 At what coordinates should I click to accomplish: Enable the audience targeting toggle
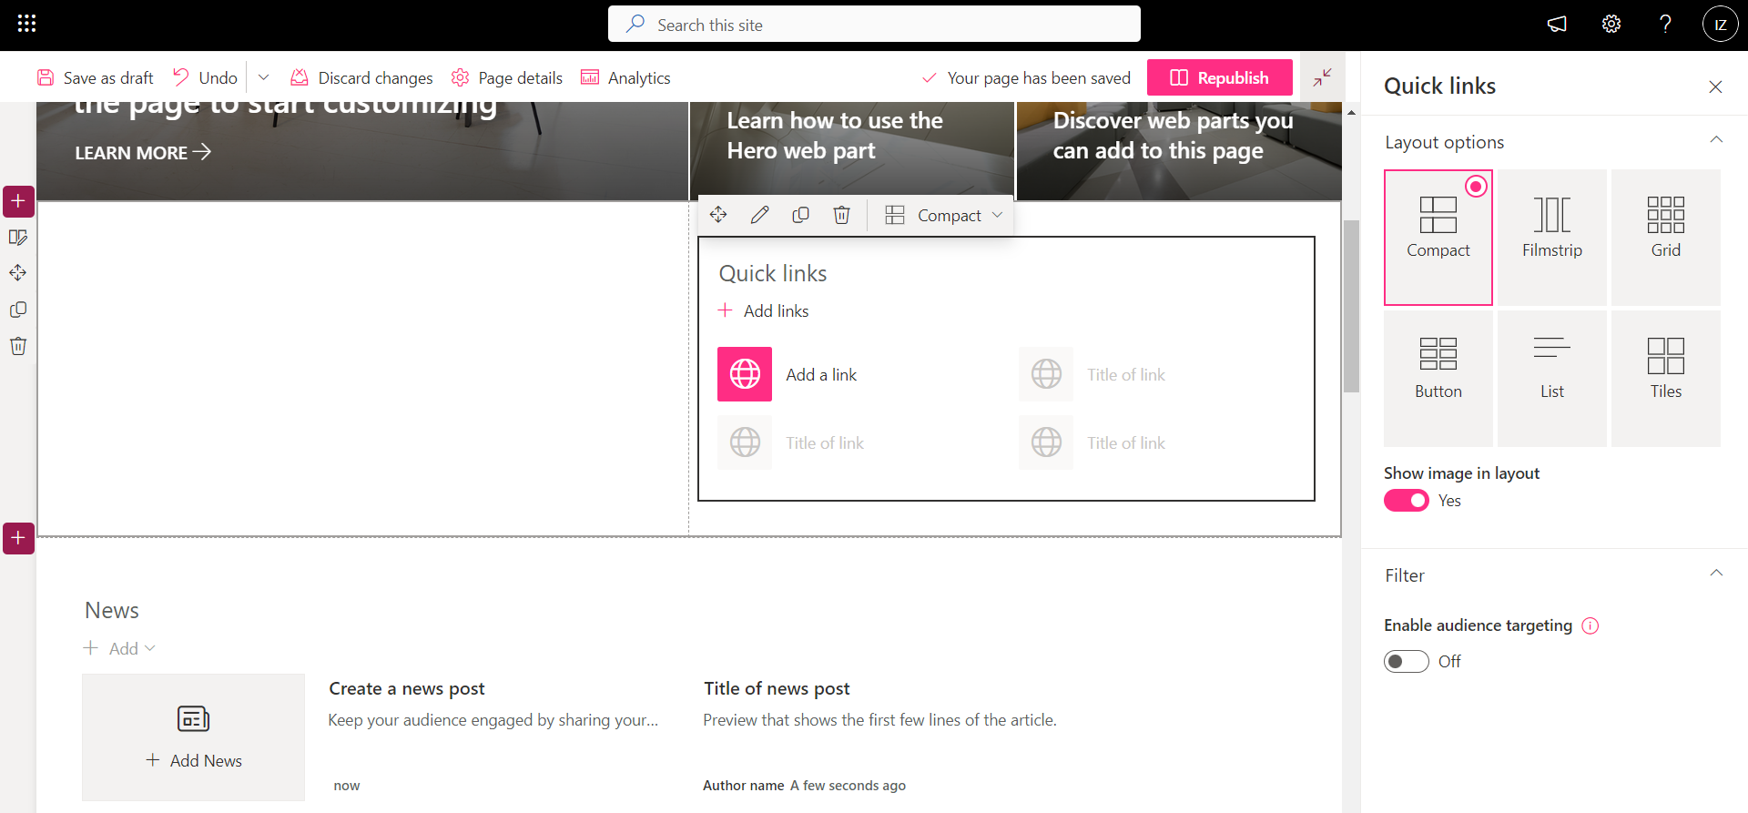[1406, 662]
